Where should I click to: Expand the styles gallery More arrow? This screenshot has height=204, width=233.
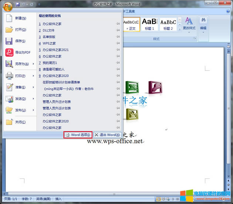coord(180,29)
